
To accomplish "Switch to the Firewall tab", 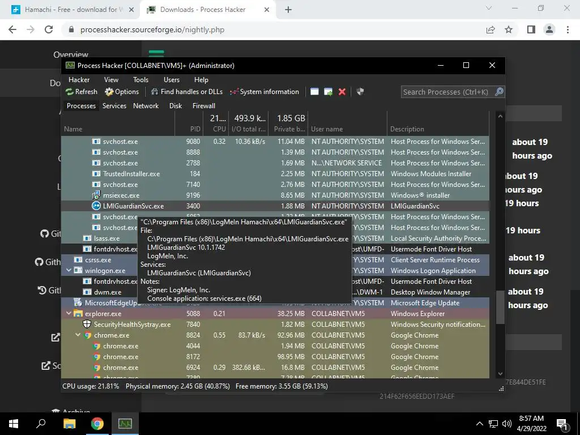I will point(204,106).
